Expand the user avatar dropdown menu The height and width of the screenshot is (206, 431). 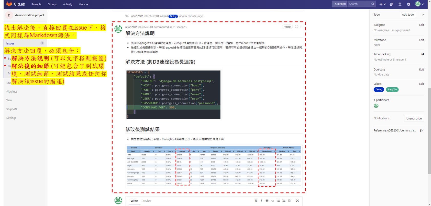coord(419,4)
